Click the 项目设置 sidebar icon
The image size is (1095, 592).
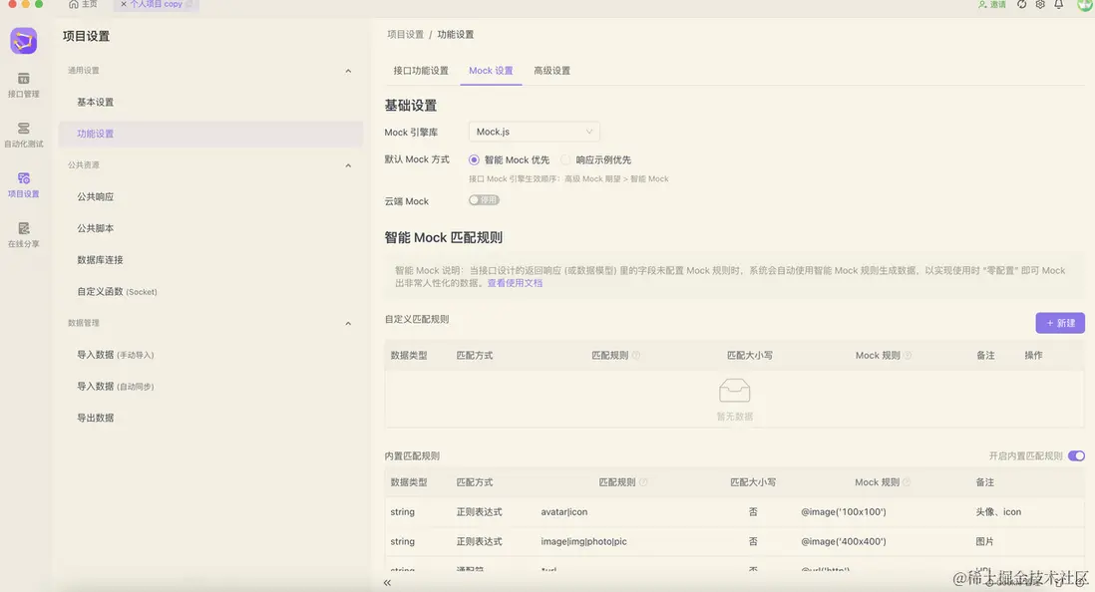pyautogui.click(x=24, y=183)
